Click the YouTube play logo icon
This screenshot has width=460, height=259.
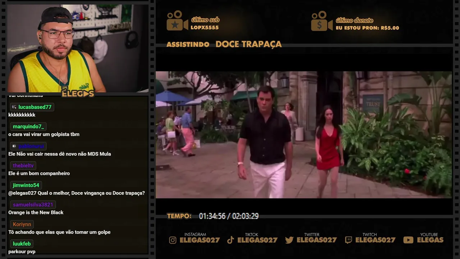click(408, 240)
